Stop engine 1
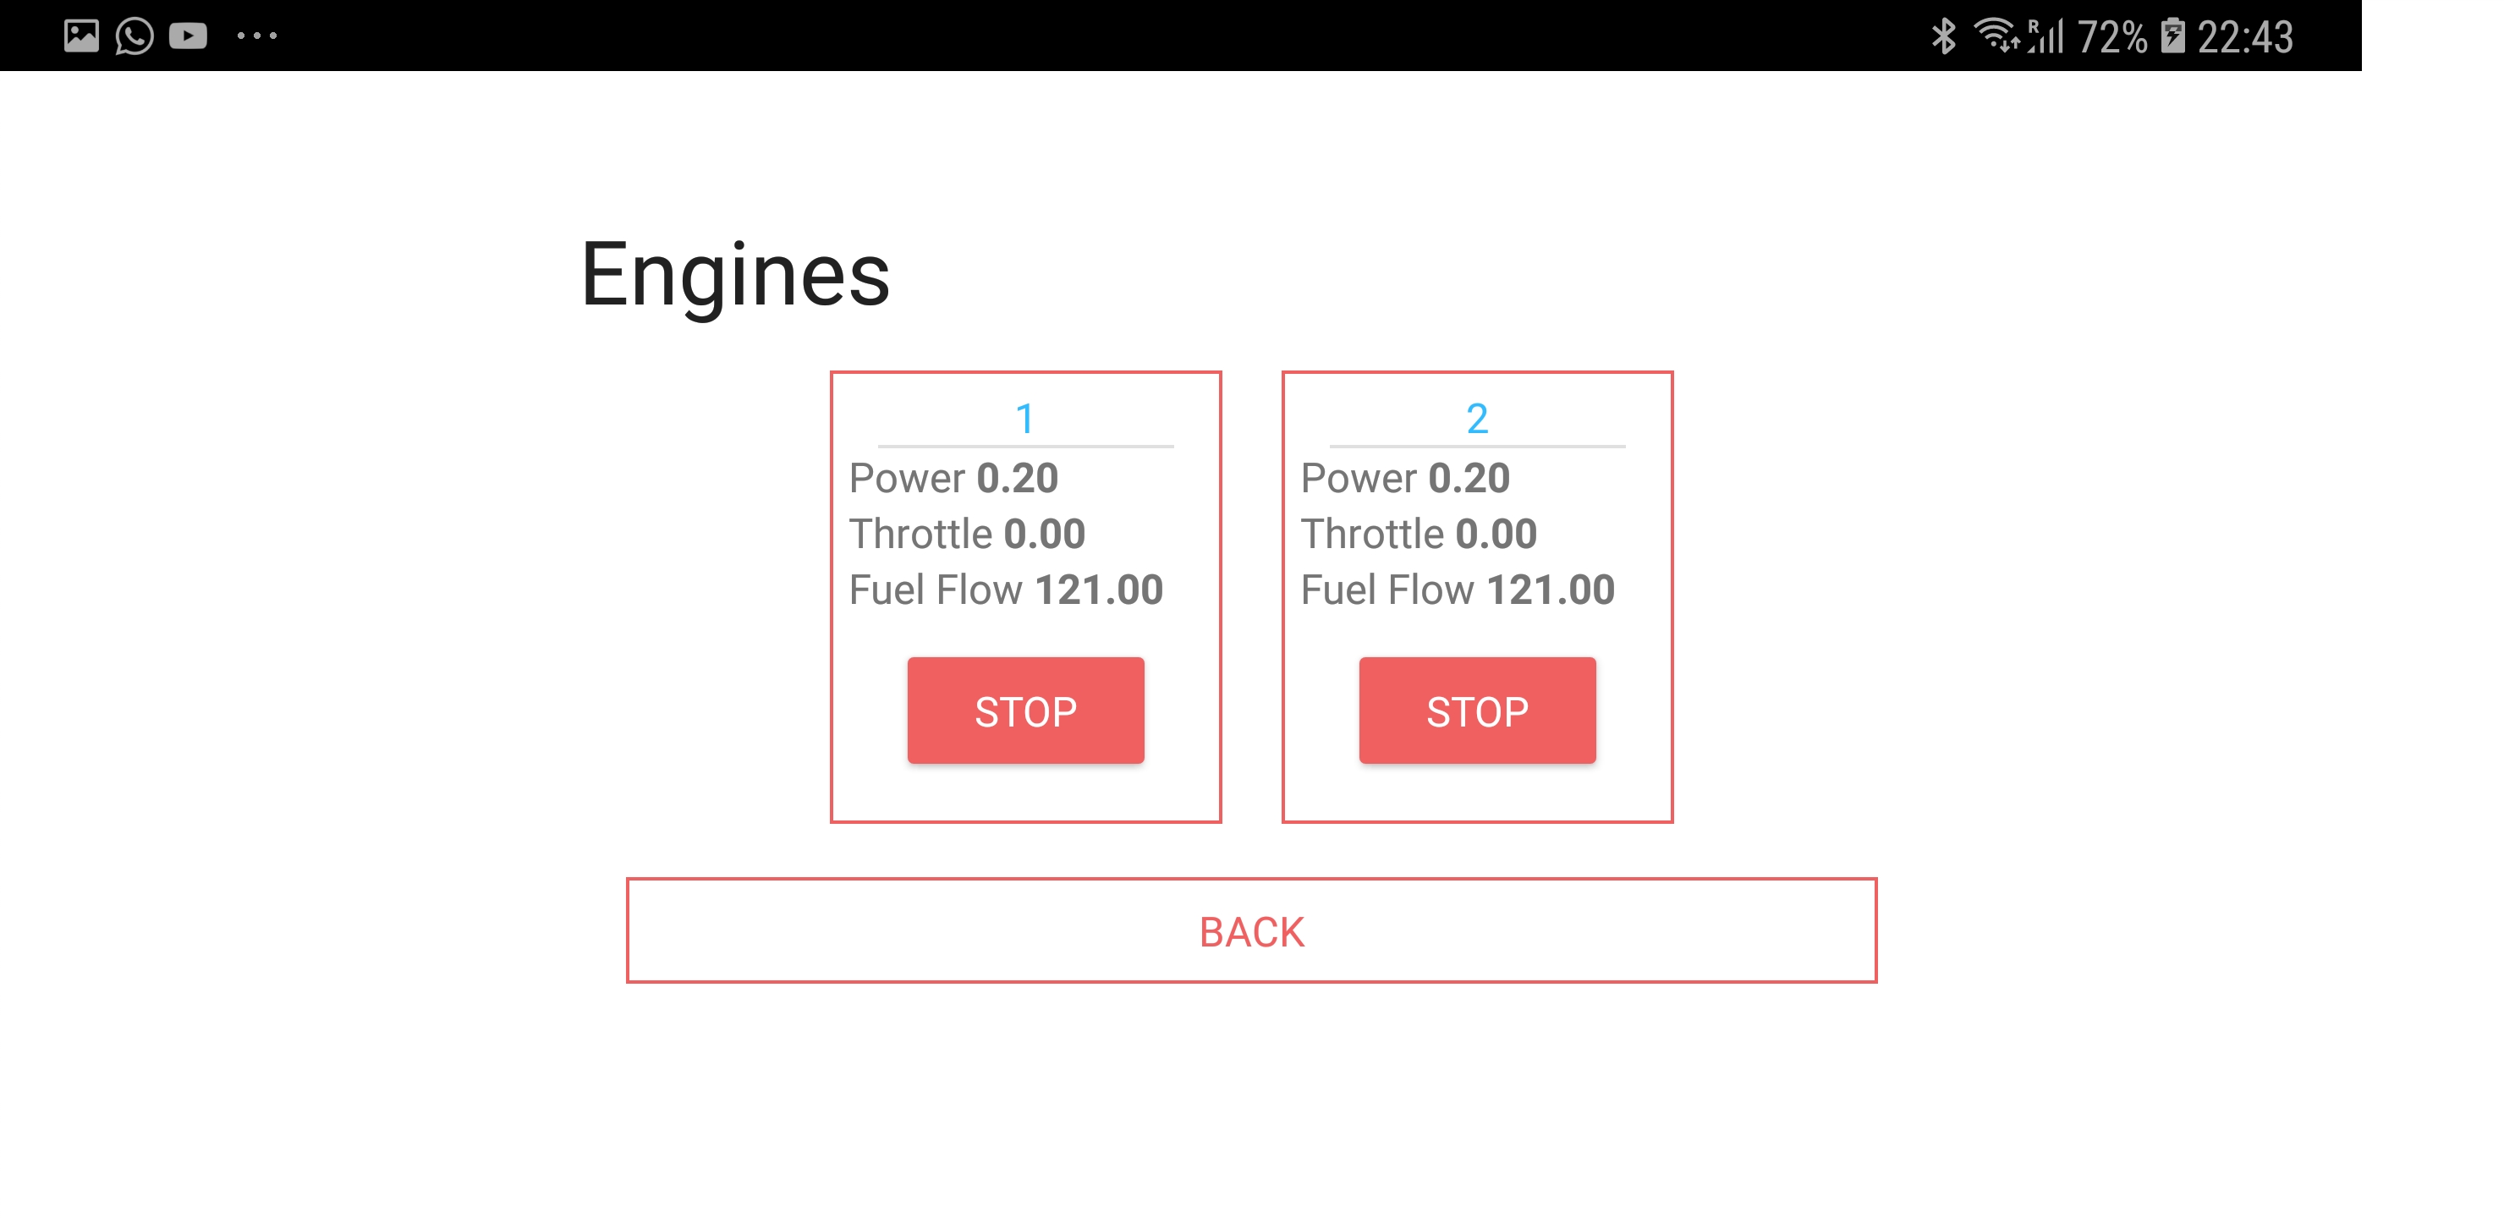The width and height of the screenshot is (2504, 1218). 1025,710
